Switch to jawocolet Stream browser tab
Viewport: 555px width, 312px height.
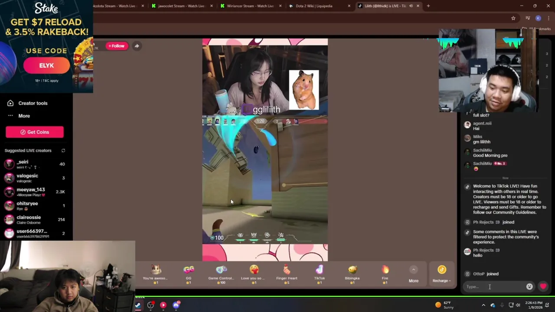(x=181, y=6)
